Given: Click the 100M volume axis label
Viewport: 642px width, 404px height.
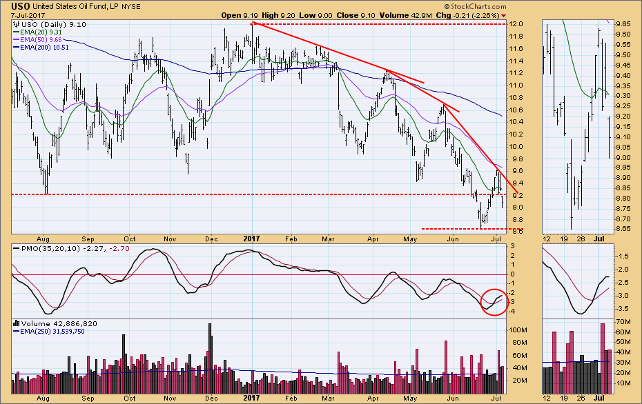Looking at the screenshot, I should pyautogui.click(x=517, y=330).
